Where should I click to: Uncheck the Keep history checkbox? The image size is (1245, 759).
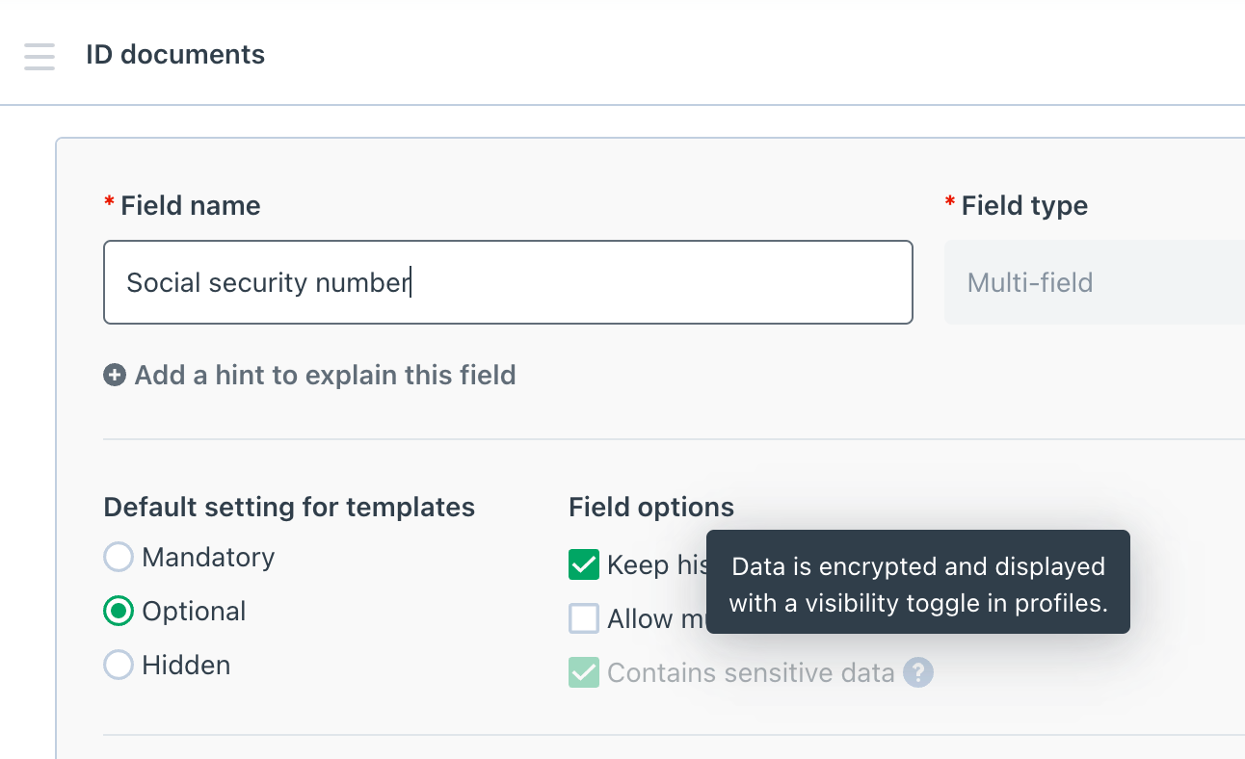tap(584, 564)
